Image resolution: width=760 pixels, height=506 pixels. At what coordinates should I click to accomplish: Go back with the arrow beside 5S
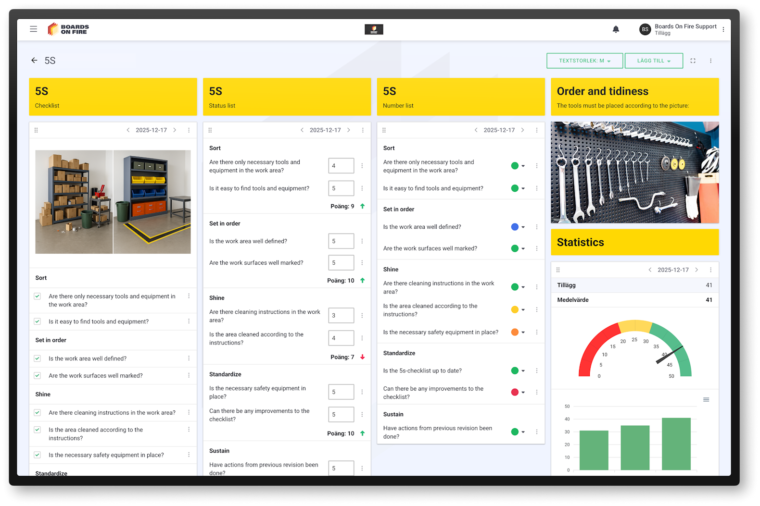(34, 61)
